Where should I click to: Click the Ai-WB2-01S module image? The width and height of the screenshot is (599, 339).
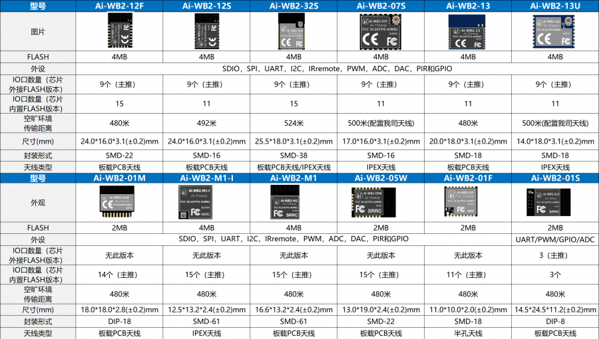tap(548, 202)
